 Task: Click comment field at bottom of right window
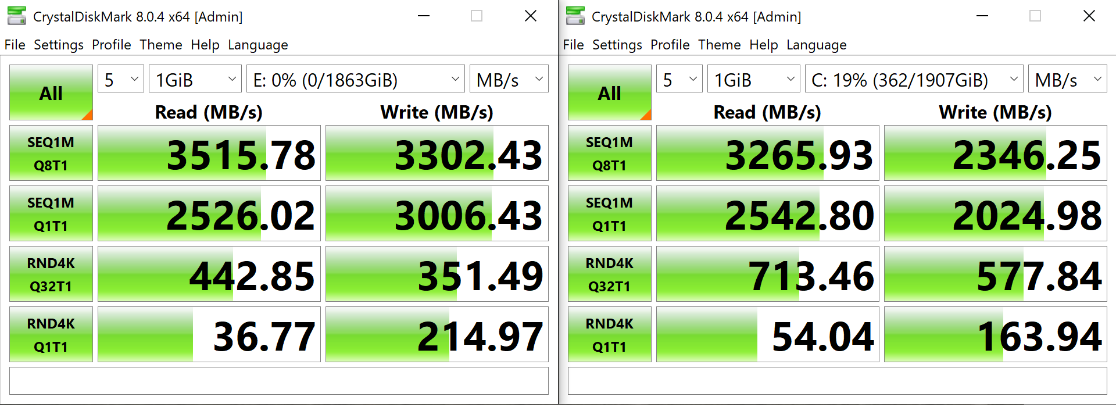pos(838,381)
